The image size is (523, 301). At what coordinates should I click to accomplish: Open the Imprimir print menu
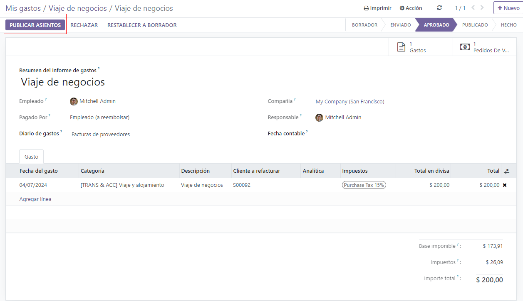[377, 8]
